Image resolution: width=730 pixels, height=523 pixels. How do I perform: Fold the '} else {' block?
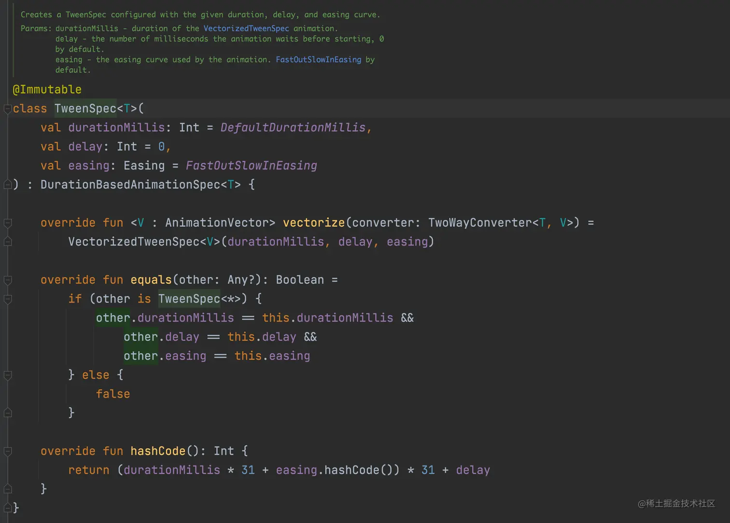tap(8, 375)
